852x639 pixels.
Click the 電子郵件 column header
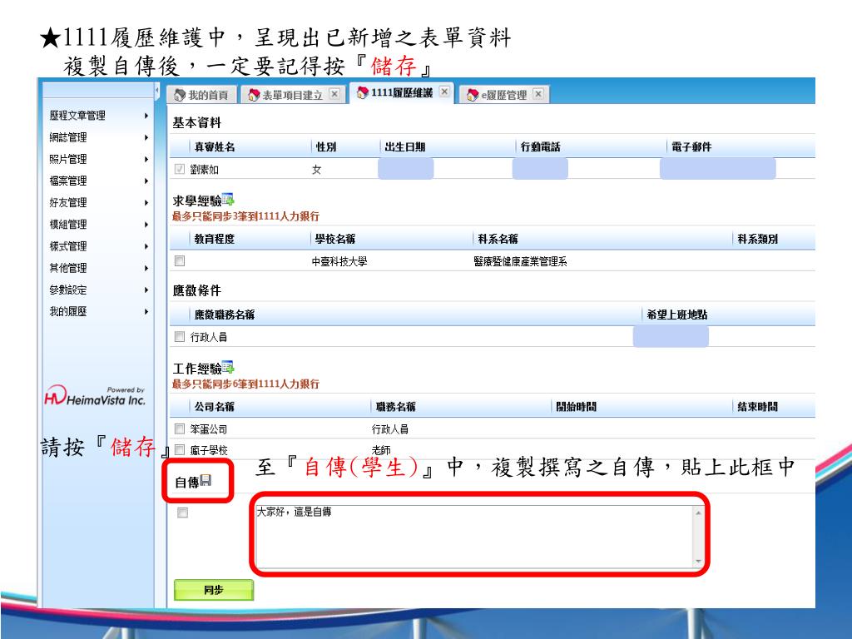[x=691, y=146]
